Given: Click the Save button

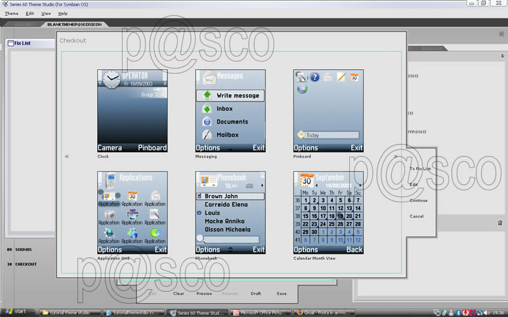Looking at the screenshot, I should pyautogui.click(x=281, y=294).
